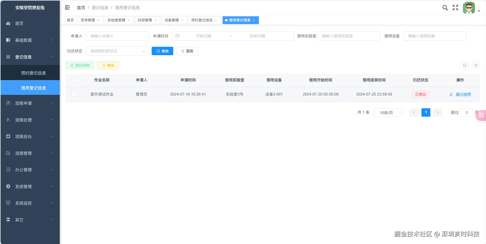The width and height of the screenshot is (486, 244).
Task: Go to page 1 in pagination
Action: tap(426, 112)
